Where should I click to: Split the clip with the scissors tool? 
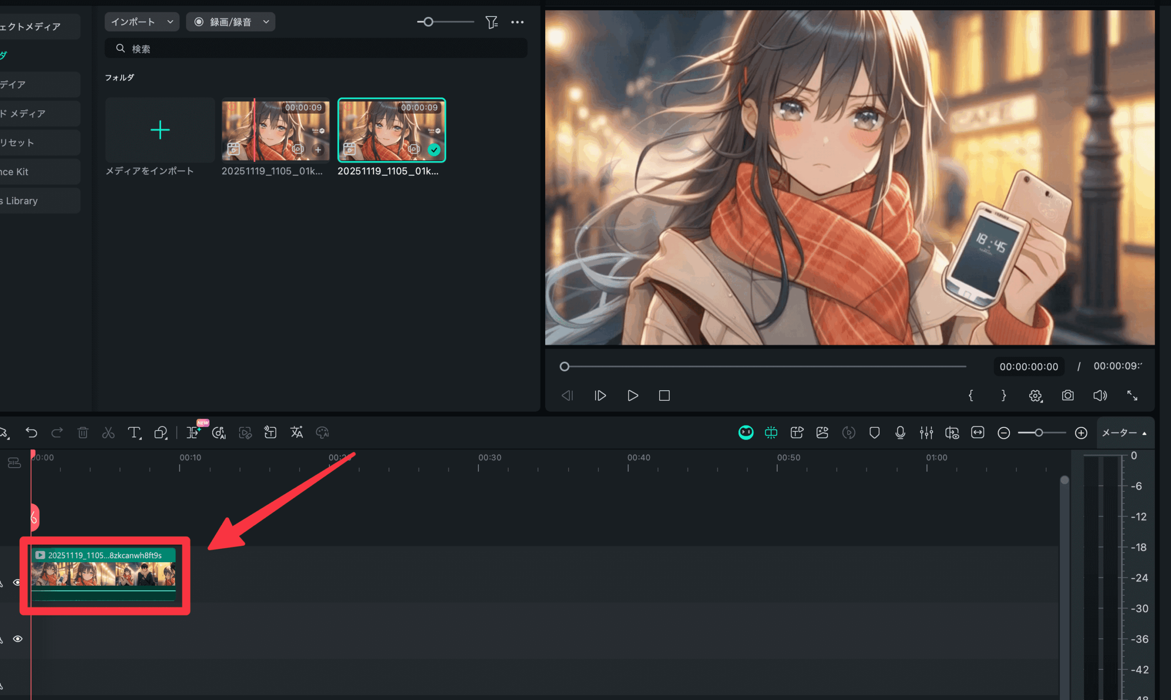108,432
